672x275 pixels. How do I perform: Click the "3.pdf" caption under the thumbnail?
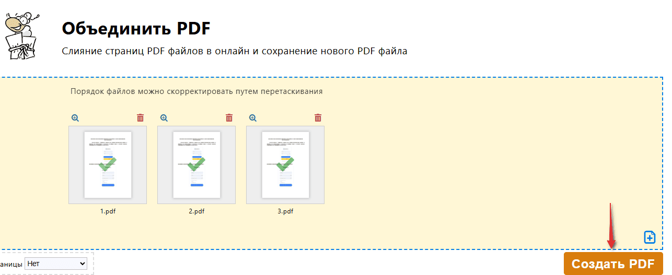pyautogui.click(x=285, y=211)
